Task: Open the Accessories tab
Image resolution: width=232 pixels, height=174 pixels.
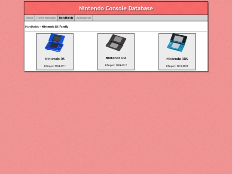Action: 84,18
